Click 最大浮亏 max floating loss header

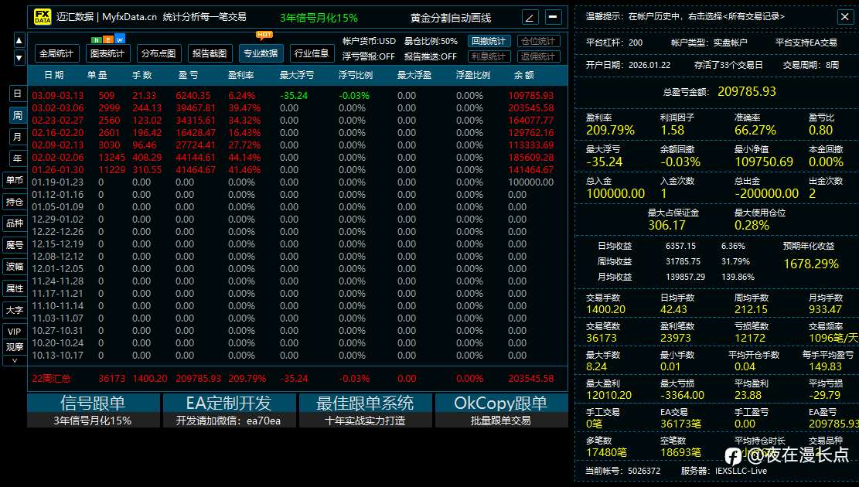297,75
